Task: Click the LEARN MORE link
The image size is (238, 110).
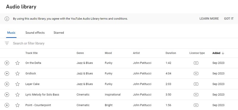Action: [x=209, y=19]
